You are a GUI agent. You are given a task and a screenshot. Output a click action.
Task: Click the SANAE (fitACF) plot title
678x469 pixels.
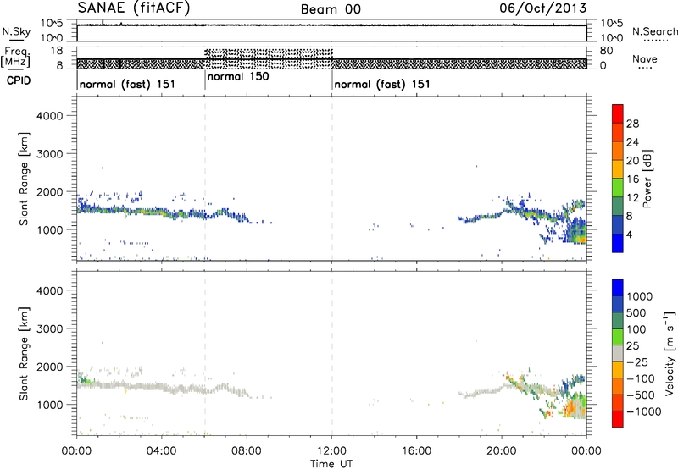pos(134,8)
